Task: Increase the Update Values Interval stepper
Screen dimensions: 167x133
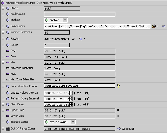Action: (x=71, y=92)
